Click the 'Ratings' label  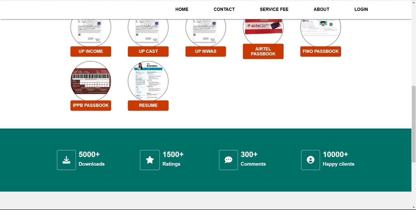click(171, 164)
